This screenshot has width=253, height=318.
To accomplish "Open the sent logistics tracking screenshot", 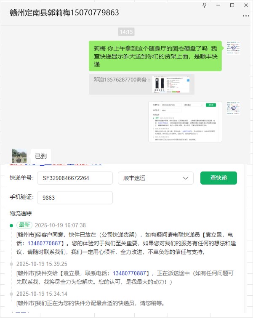I will click(185, 122).
